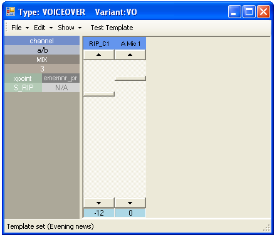Select the A Mic 1 channel header
Viewport: 277px width, 237px height.
coord(130,44)
